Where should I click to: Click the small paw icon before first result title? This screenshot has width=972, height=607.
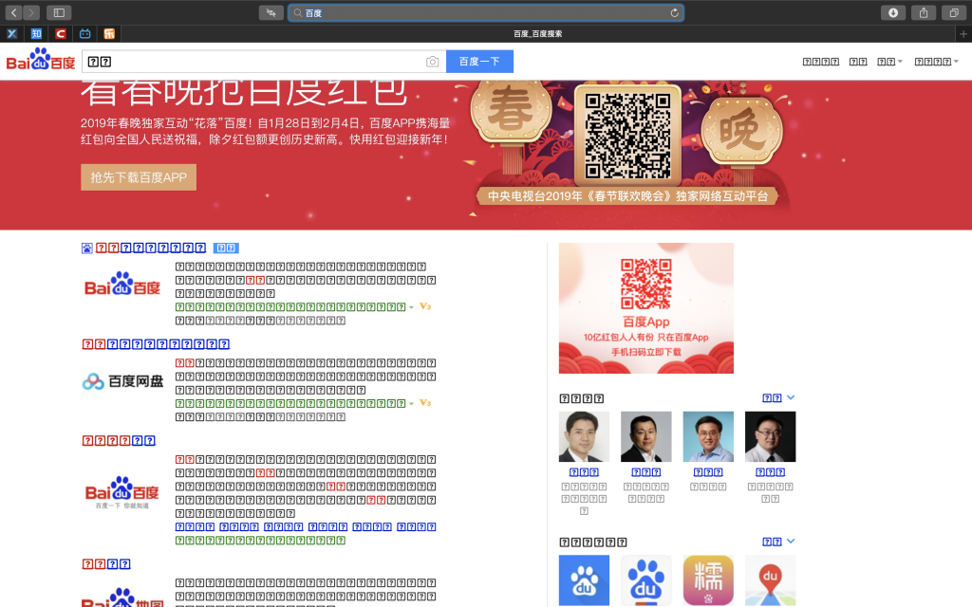click(x=86, y=248)
